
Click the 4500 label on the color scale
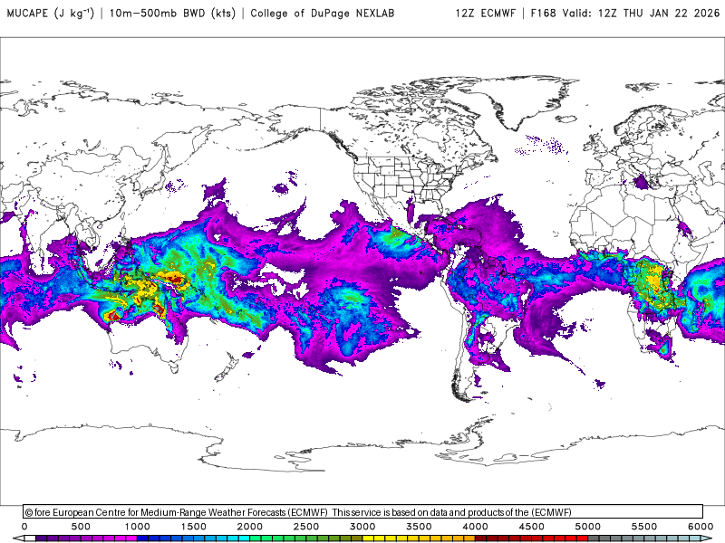click(532, 527)
